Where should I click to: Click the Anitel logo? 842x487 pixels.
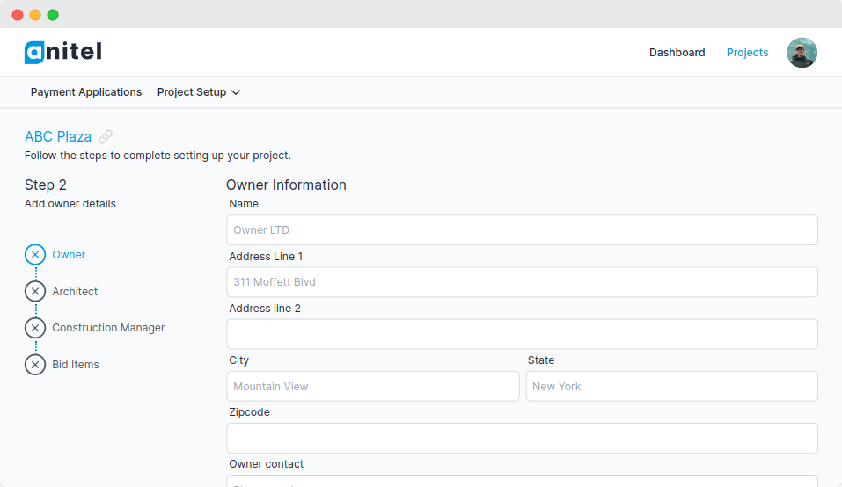(x=62, y=52)
